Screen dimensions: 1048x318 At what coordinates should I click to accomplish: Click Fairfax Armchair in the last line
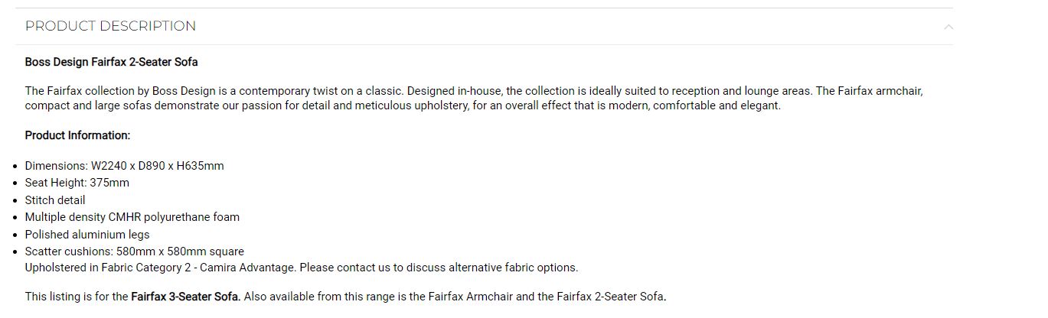pos(470,297)
